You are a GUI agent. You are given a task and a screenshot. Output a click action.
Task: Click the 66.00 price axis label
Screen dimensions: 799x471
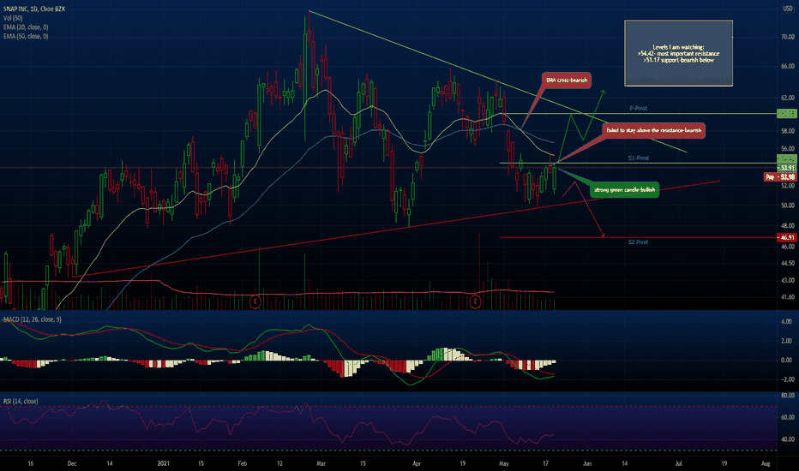point(787,66)
